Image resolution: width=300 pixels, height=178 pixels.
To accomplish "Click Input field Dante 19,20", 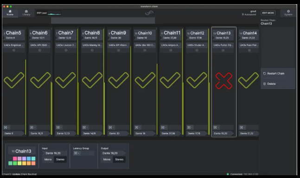I will pyautogui.click(x=54, y=153).
